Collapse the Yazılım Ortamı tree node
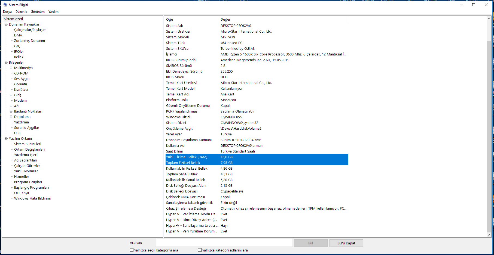The height and width of the screenshot is (255, 494). point(6,139)
